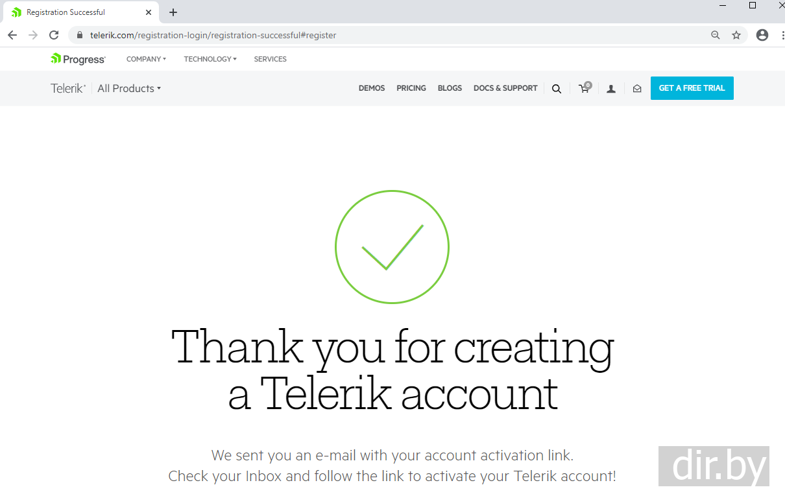Open the Services menu item
Image resolution: width=785 pixels, height=496 pixels.
pos(270,59)
